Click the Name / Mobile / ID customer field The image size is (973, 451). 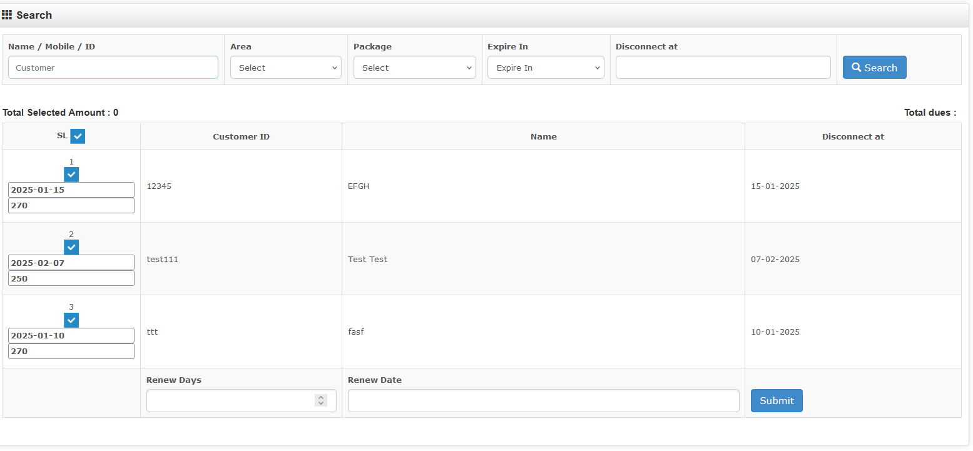pyautogui.click(x=113, y=68)
